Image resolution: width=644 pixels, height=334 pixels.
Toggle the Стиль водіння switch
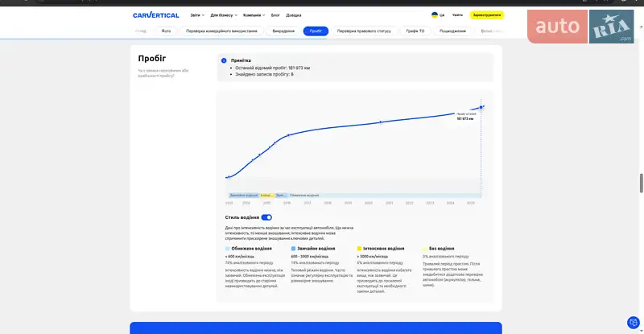click(266, 217)
